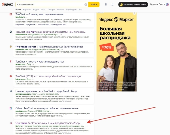170x135 pixels.
Task: Click the itirty.ru favicon
Action: pos(11,123)
